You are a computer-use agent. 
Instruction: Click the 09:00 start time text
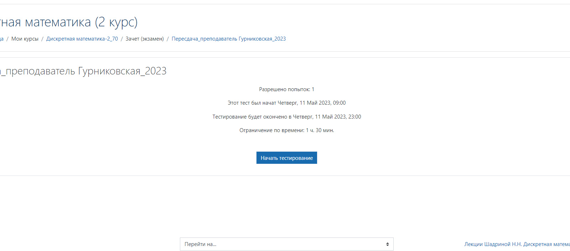(339, 103)
